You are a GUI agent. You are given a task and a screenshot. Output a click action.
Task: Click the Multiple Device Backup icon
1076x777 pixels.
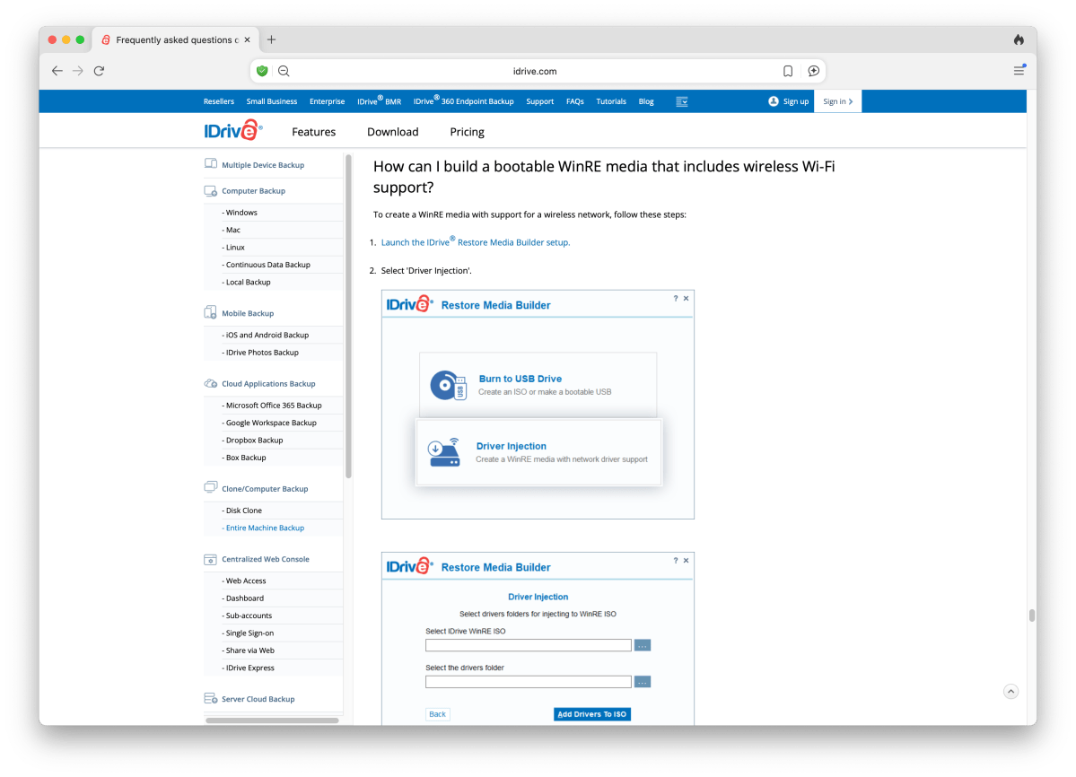tap(211, 164)
